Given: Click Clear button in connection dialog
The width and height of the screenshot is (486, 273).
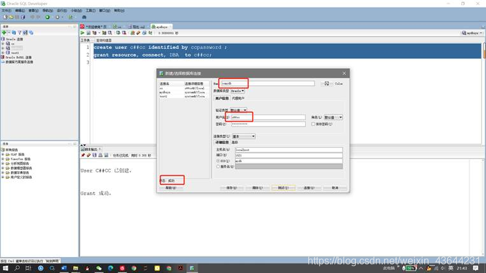Looking at the screenshot, I should point(257,188).
